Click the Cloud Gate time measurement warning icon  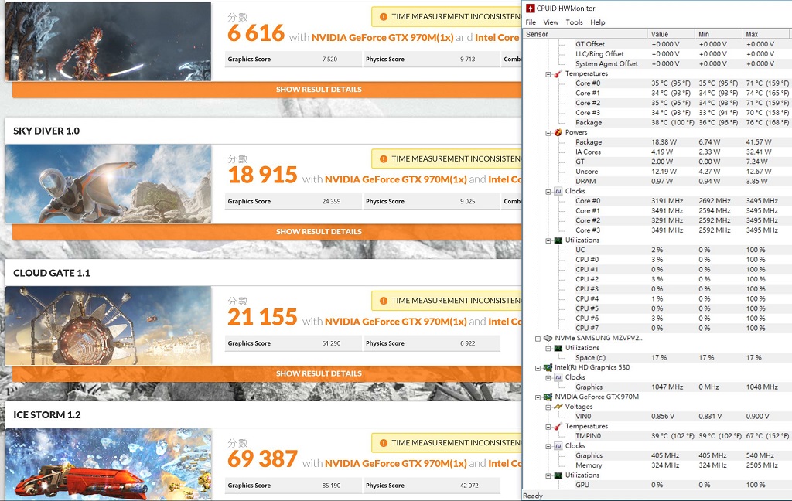pyautogui.click(x=384, y=301)
